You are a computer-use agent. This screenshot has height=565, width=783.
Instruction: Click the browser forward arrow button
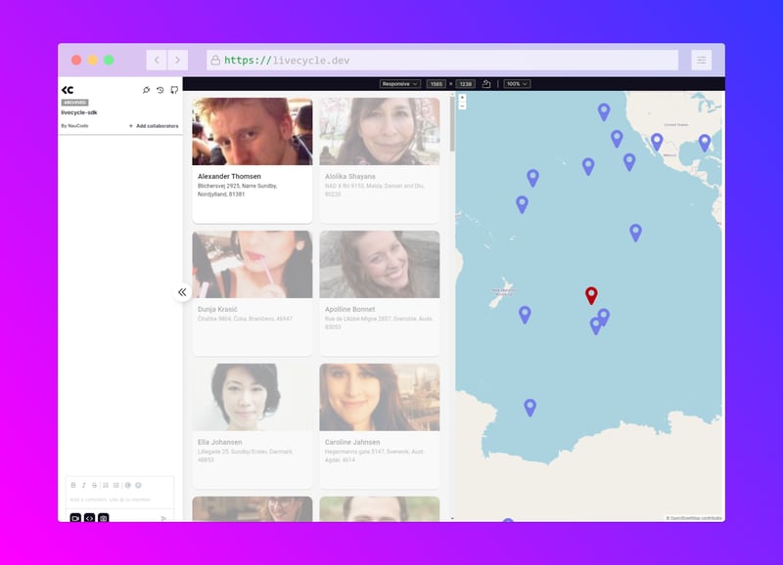point(177,61)
